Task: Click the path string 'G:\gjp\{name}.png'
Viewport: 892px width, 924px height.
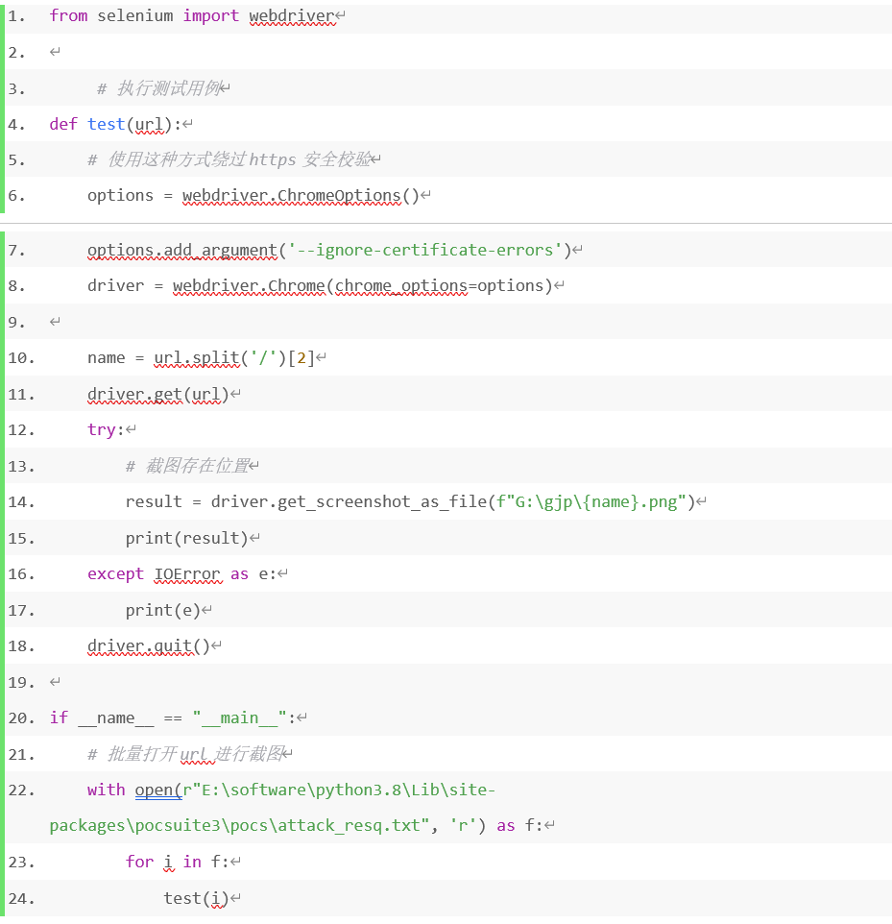Action: [596, 502]
